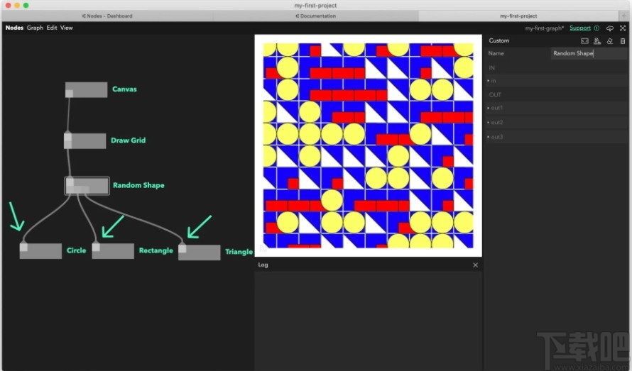Select the 'out1' port row
This screenshot has width=632, height=371.
[x=556, y=108]
